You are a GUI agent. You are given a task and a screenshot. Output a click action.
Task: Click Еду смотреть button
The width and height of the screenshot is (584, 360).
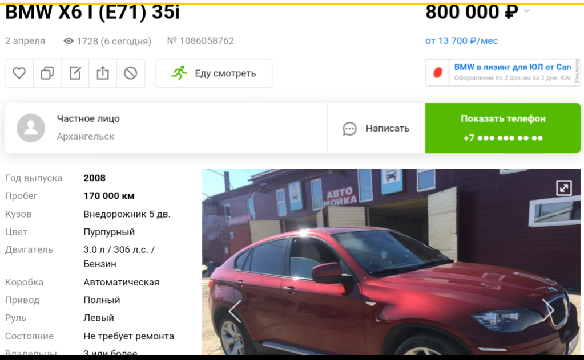tap(214, 73)
